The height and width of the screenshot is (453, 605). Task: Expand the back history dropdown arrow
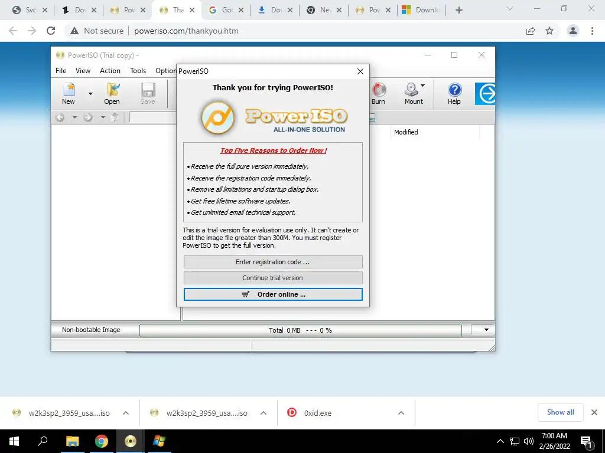(74, 117)
